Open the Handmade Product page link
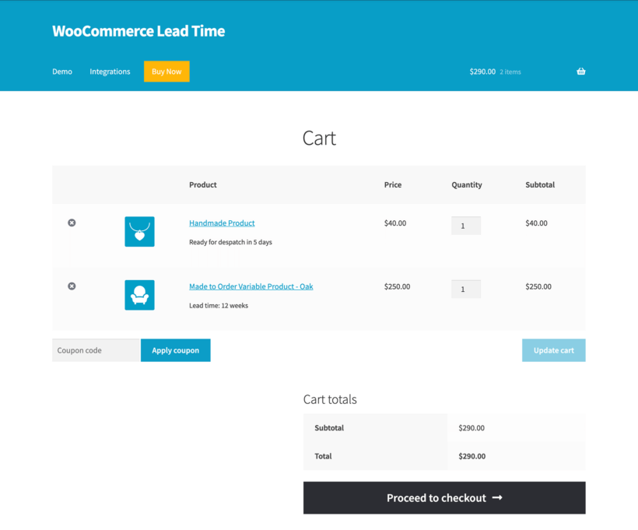Screen dimensions: 638x530 pyautogui.click(x=222, y=223)
